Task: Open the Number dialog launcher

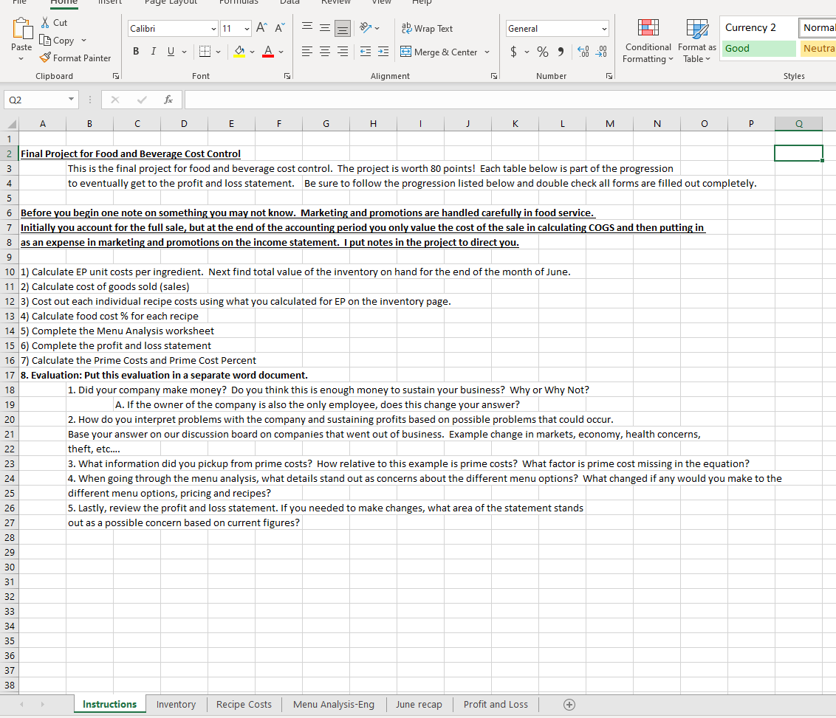Action: click(609, 76)
